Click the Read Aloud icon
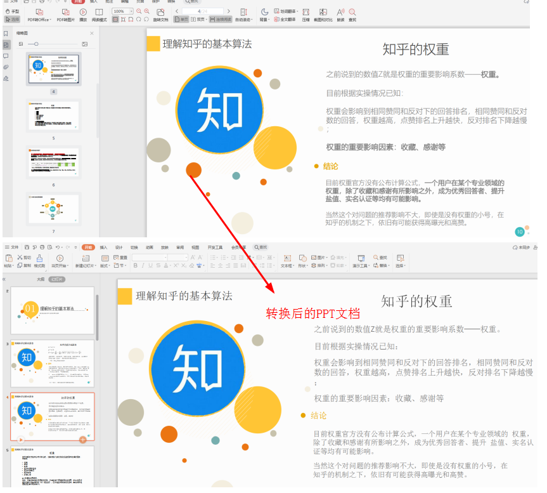 (x=340, y=15)
